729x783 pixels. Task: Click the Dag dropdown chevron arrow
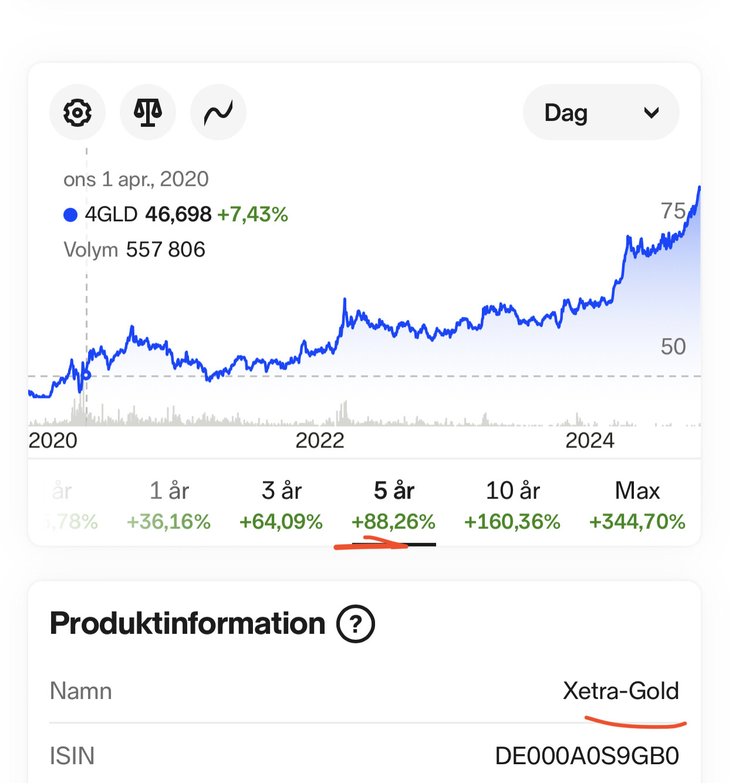tap(652, 113)
